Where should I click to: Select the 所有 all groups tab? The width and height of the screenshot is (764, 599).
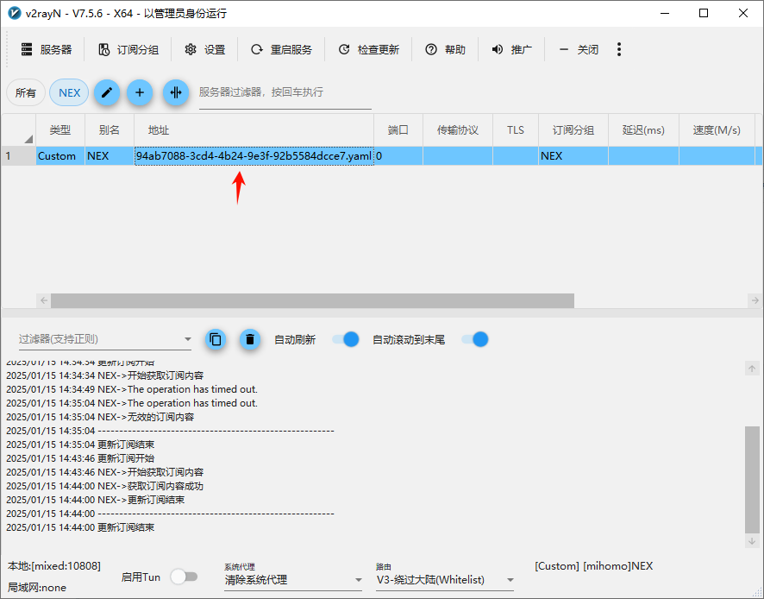26,93
